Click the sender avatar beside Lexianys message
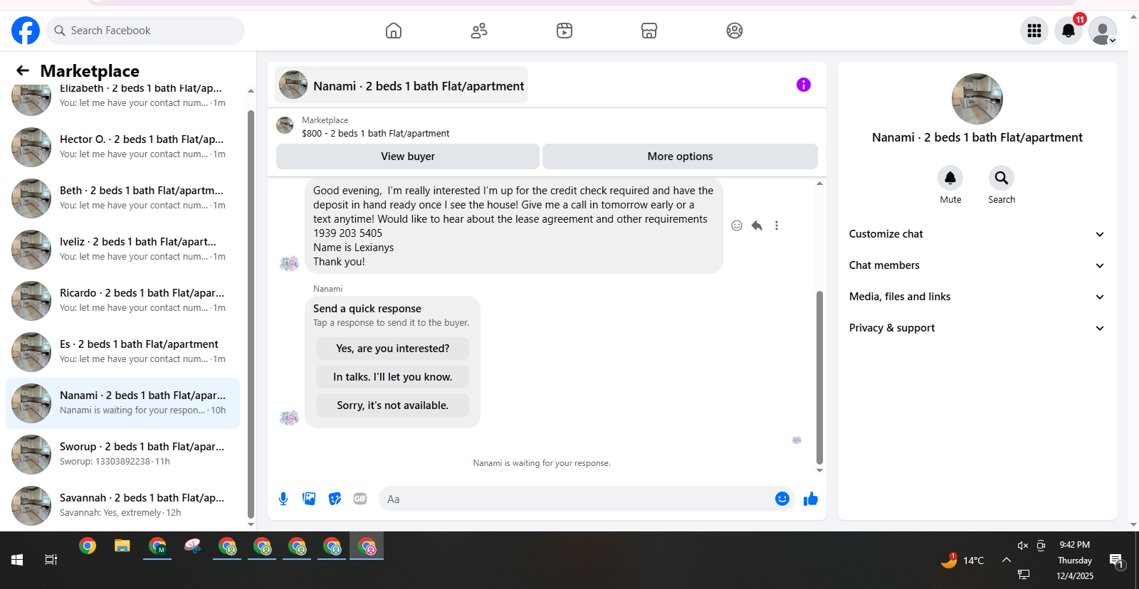Screen dimensions: 1139x589 (289, 264)
